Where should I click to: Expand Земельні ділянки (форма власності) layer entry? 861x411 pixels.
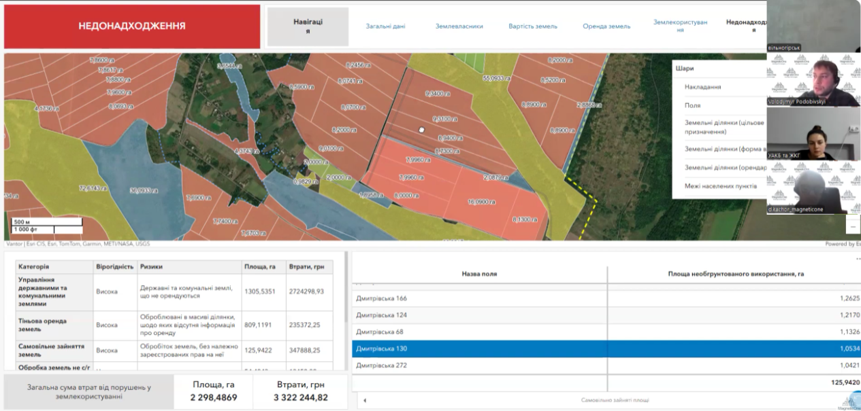pyautogui.click(x=725, y=149)
